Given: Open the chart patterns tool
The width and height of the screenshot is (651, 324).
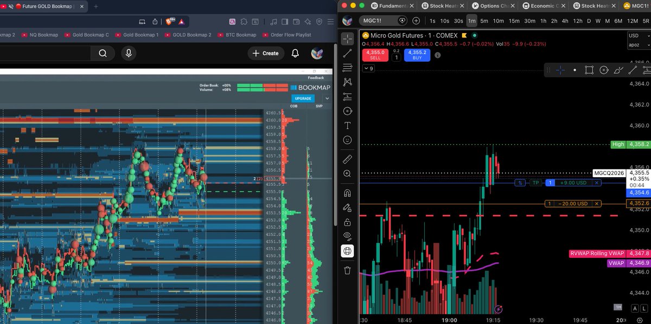Looking at the screenshot, I should tap(348, 82).
